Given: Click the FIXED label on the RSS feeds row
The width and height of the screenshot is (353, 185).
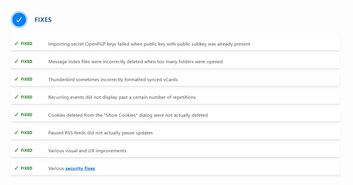Looking at the screenshot, I should 27,133.
